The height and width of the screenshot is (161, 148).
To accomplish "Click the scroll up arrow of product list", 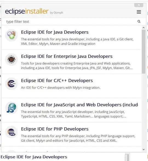I will click(144, 28).
